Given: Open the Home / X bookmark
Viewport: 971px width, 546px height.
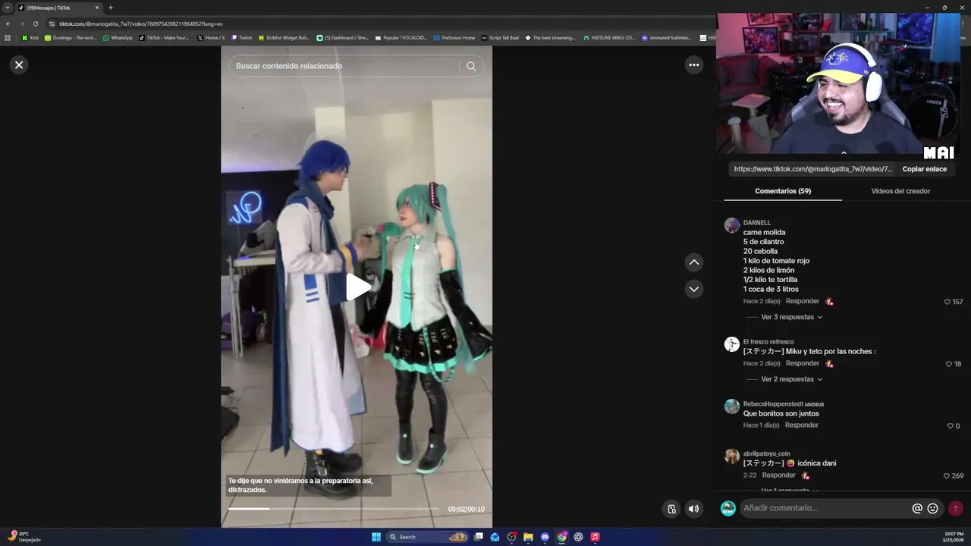Looking at the screenshot, I should point(211,38).
